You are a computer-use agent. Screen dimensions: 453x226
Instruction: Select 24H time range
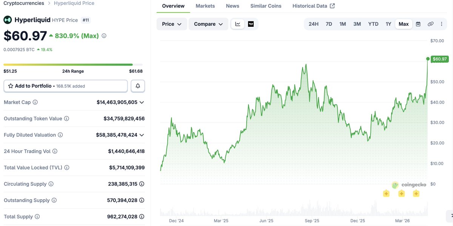coord(313,24)
